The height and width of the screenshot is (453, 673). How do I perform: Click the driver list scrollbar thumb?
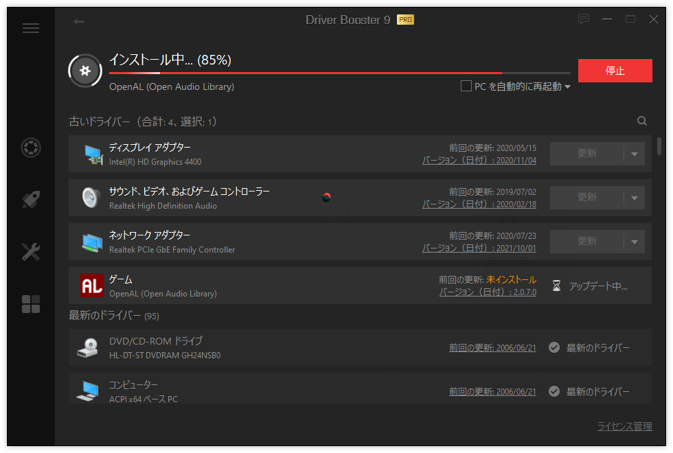(659, 146)
